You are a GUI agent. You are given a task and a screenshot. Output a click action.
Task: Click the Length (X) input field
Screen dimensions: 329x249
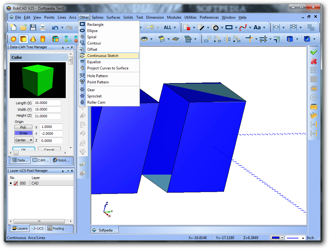point(47,103)
